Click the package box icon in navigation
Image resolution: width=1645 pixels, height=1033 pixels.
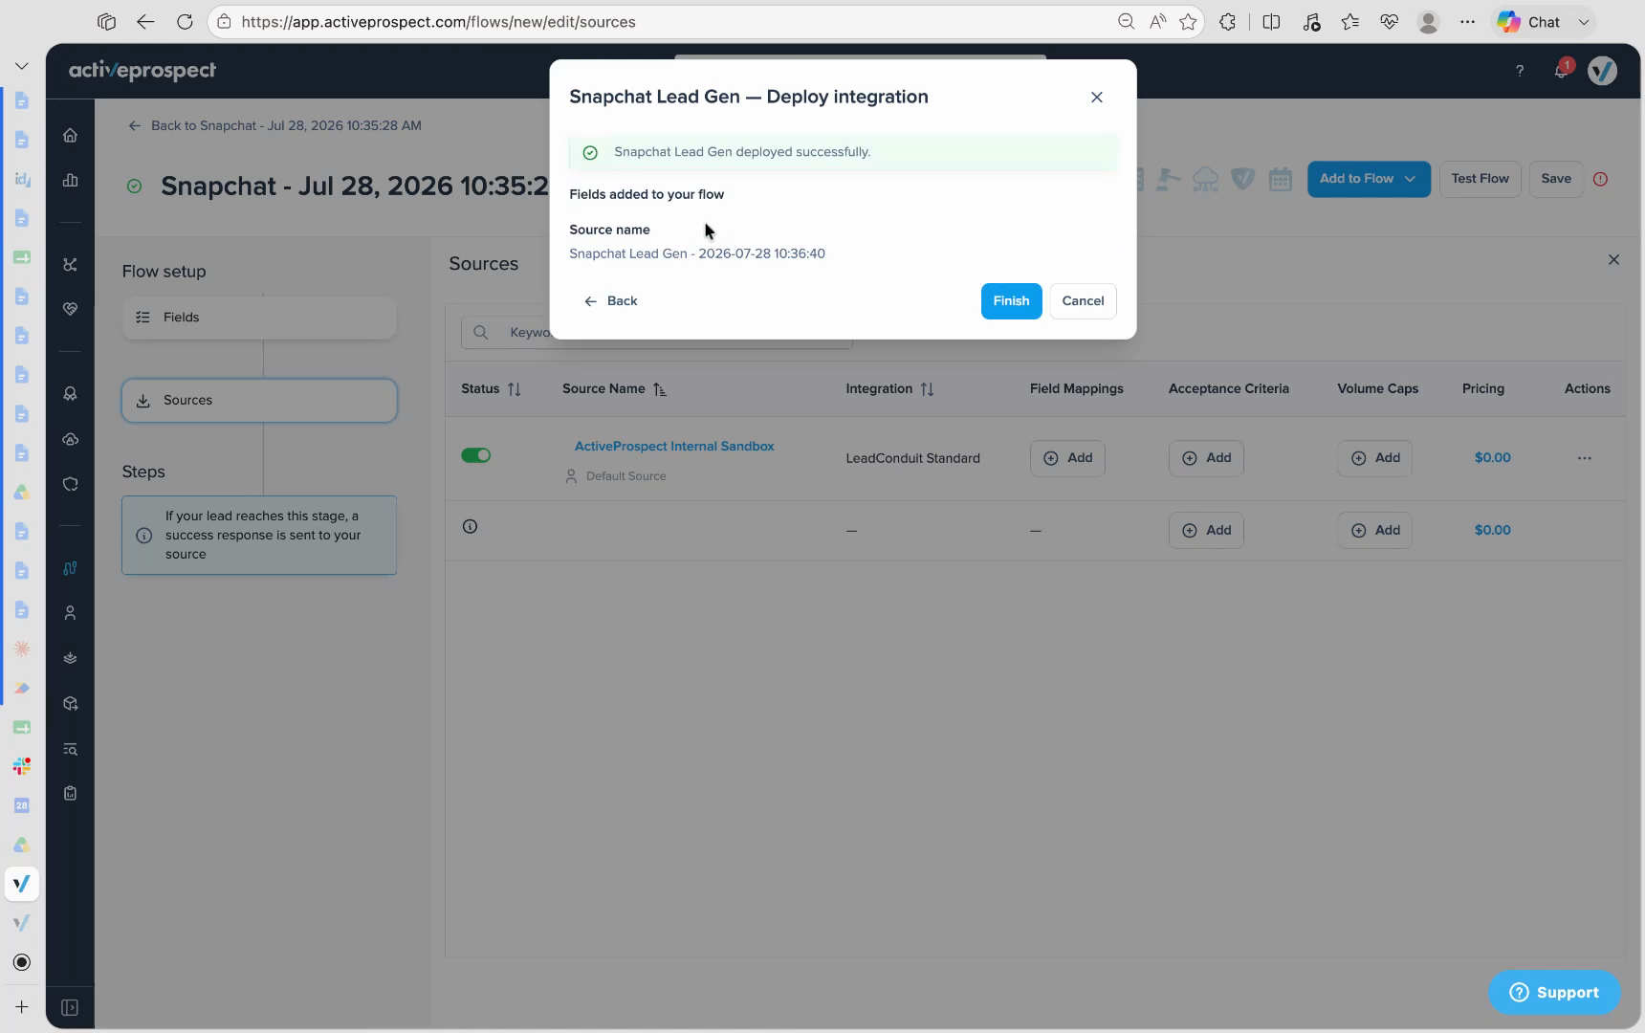pyautogui.click(x=70, y=704)
